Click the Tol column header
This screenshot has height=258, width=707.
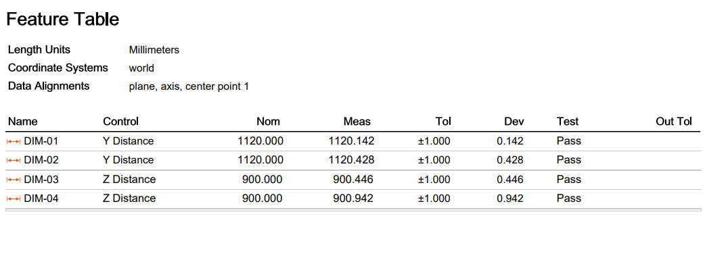pos(444,122)
